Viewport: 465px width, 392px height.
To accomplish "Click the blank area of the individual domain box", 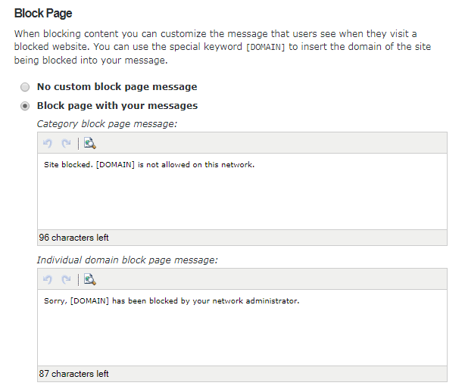I will (x=241, y=337).
